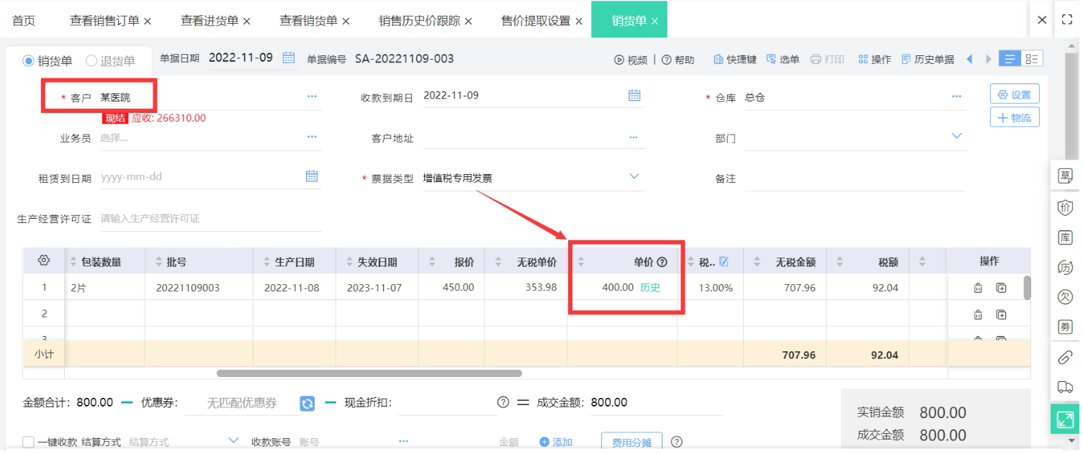
Task: Refresh coupons with the blue refresh icon
Action: click(307, 403)
